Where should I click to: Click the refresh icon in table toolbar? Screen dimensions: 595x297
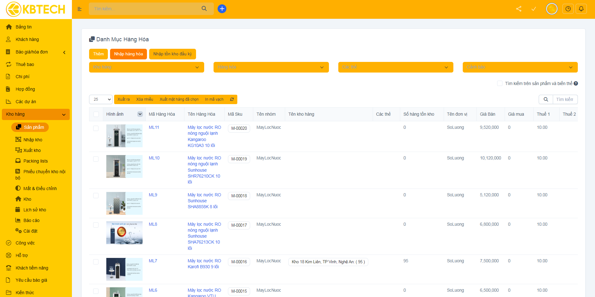(x=232, y=99)
